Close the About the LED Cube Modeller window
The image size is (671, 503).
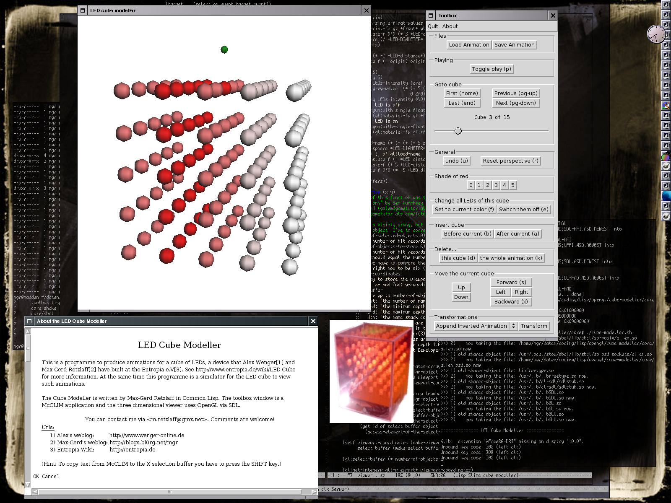[x=313, y=321]
